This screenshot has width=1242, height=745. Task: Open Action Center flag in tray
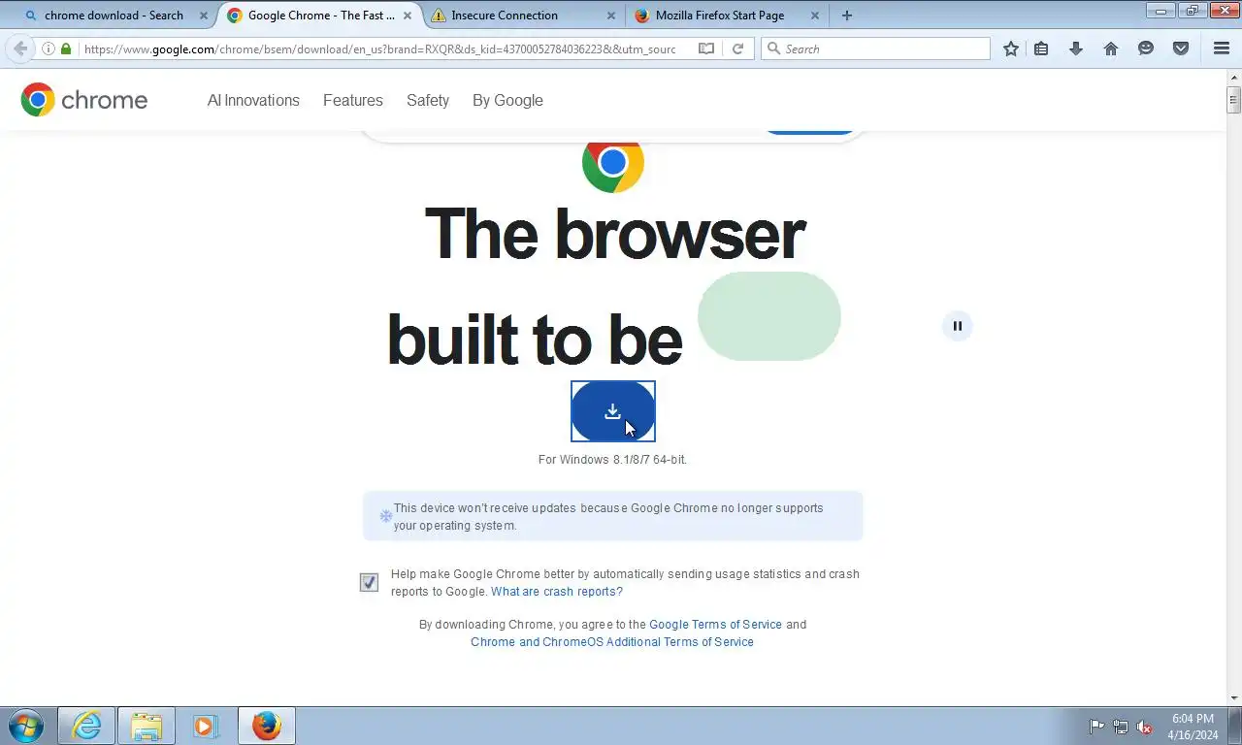[x=1096, y=727]
